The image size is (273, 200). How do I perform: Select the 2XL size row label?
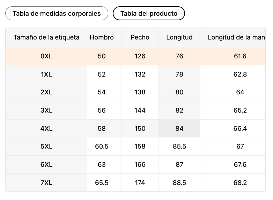coord(46,92)
